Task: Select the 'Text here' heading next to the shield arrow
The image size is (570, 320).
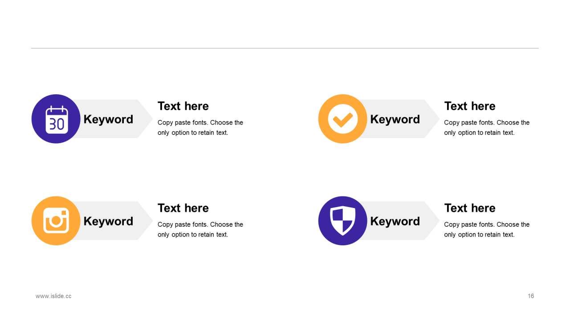Action: click(x=470, y=208)
